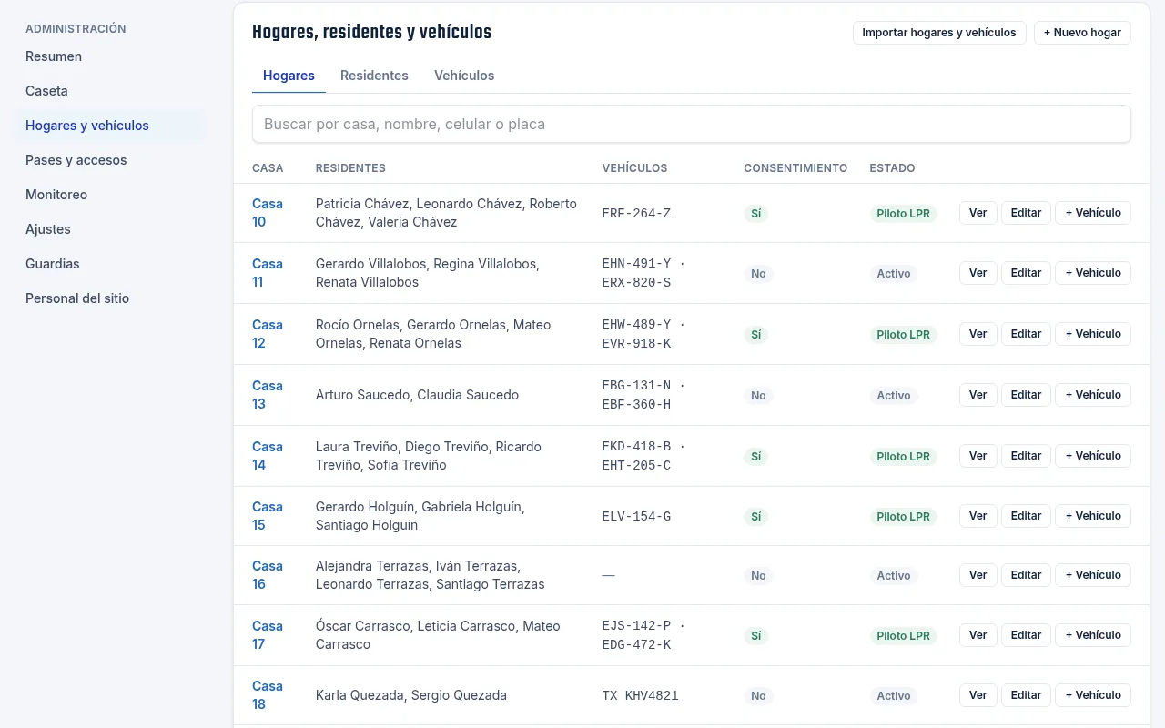
Task: Edit Casa 18 household
Action: (x=1026, y=695)
